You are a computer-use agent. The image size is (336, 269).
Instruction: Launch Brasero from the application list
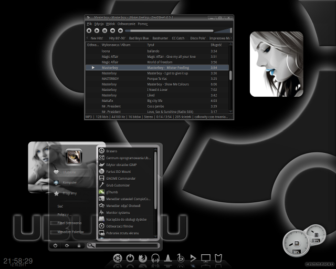127,151
